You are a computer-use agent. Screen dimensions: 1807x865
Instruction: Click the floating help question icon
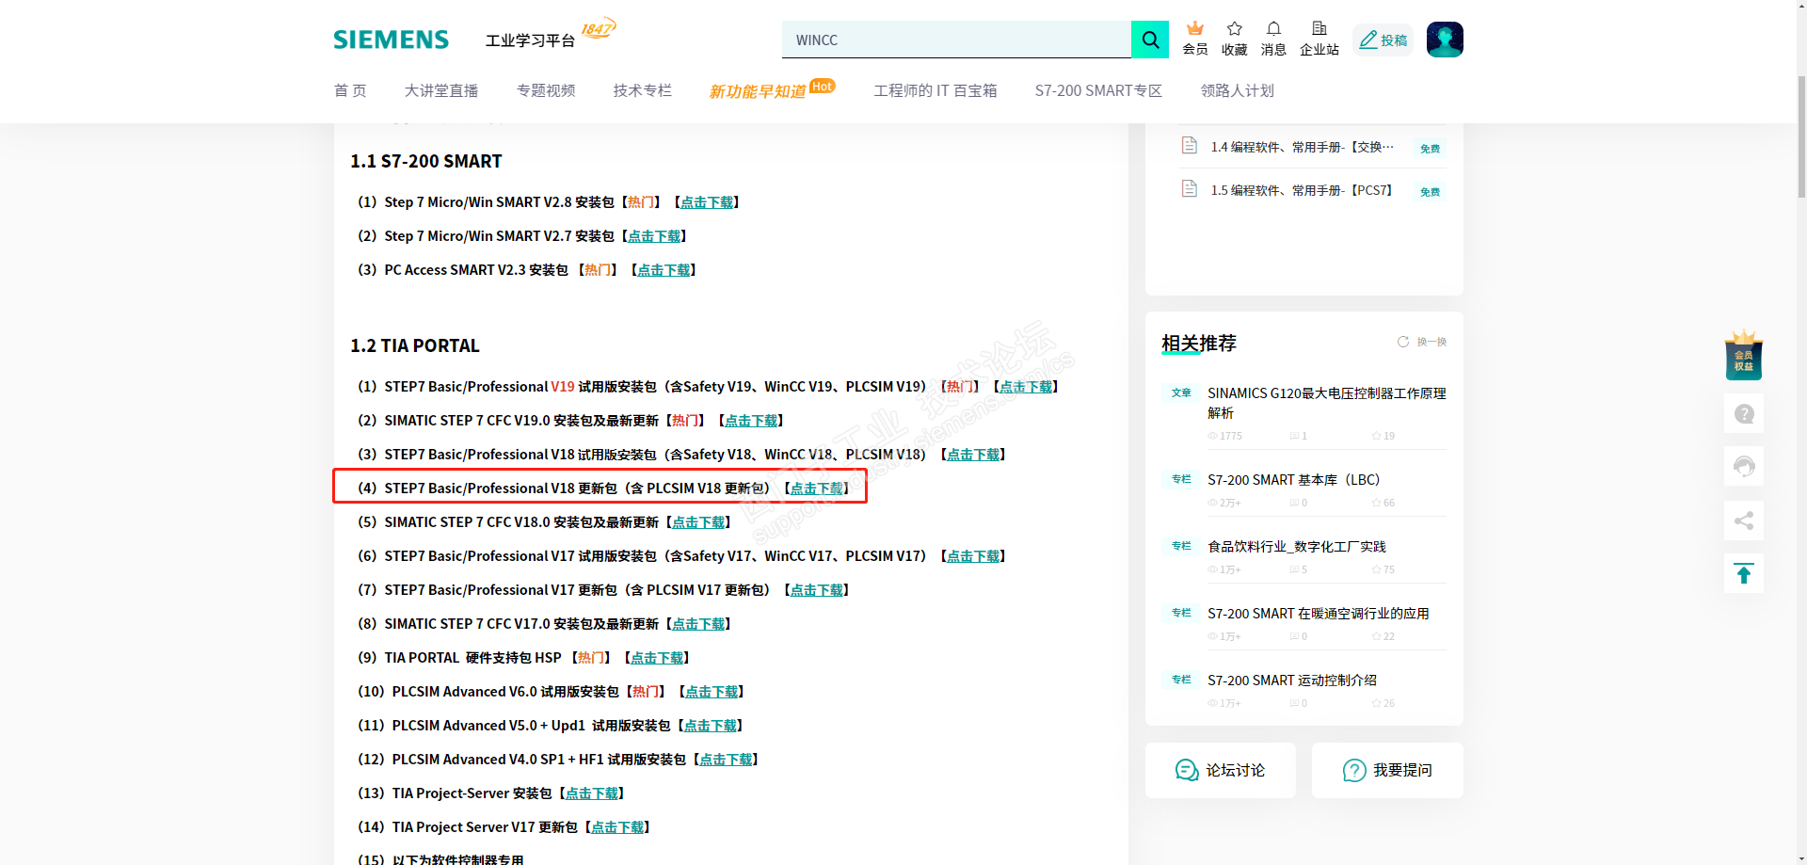tap(1744, 413)
